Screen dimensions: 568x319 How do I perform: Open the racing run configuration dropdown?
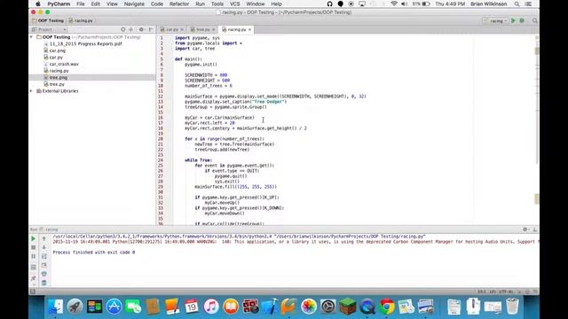[x=496, y=21]
